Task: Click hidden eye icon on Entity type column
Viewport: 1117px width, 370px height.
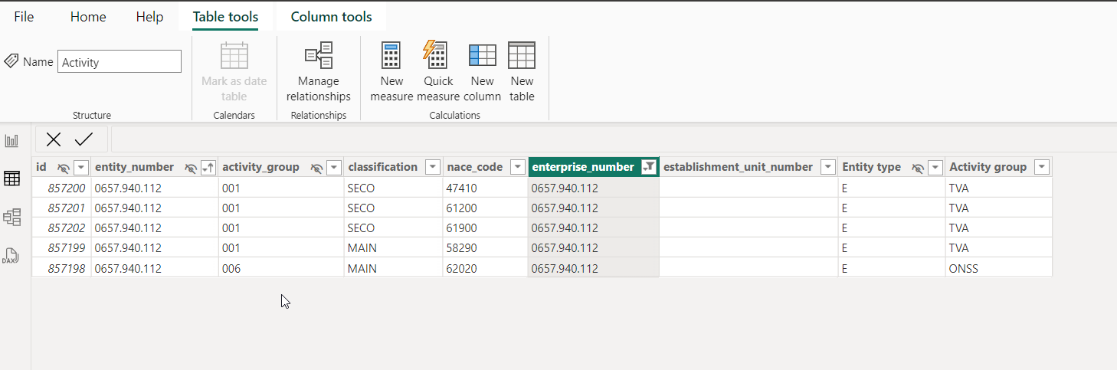Action: (918, 168)
